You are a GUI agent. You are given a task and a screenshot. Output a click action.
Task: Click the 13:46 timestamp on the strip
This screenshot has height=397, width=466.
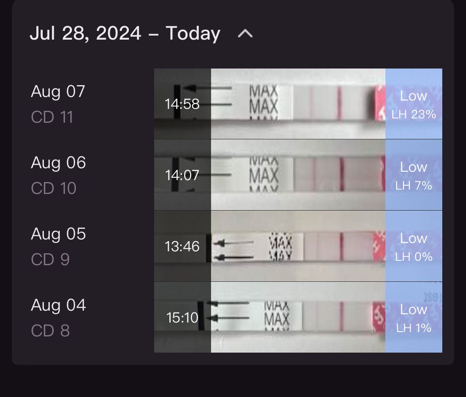click(x=182, y=246)
